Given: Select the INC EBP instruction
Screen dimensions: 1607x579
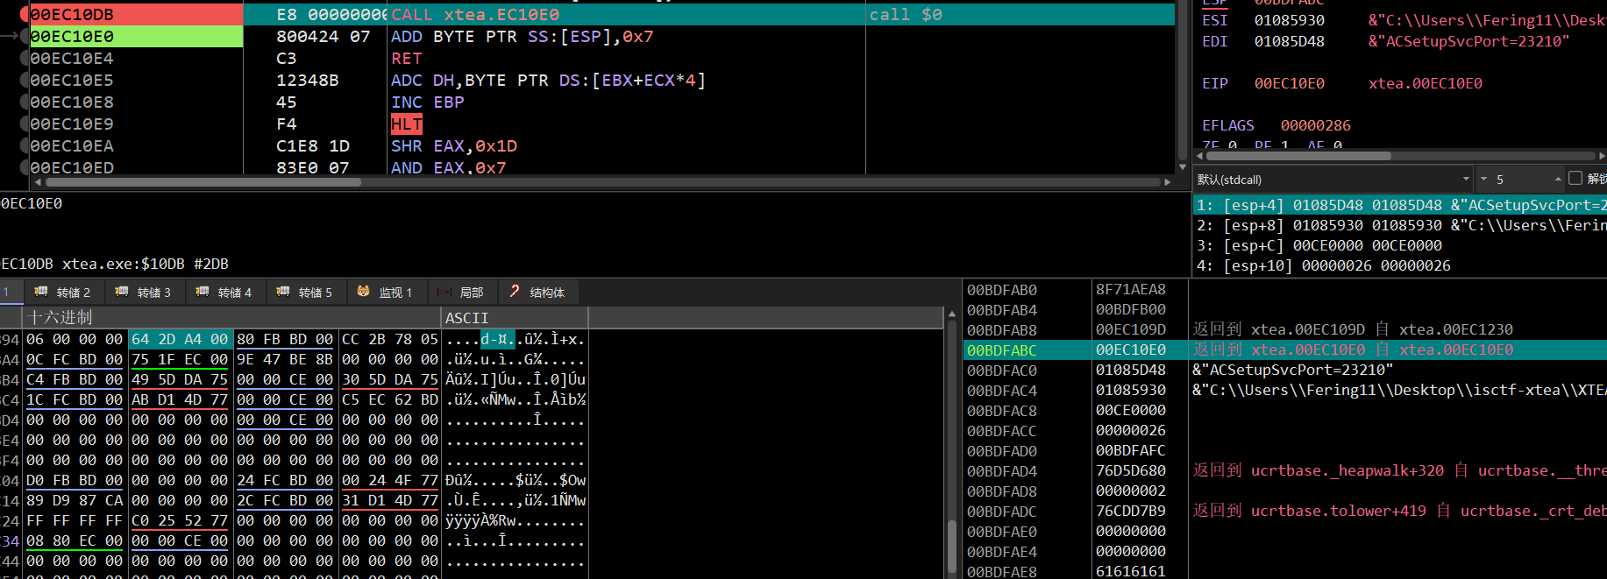Looking at the screenshot, I should pos(428,102).
